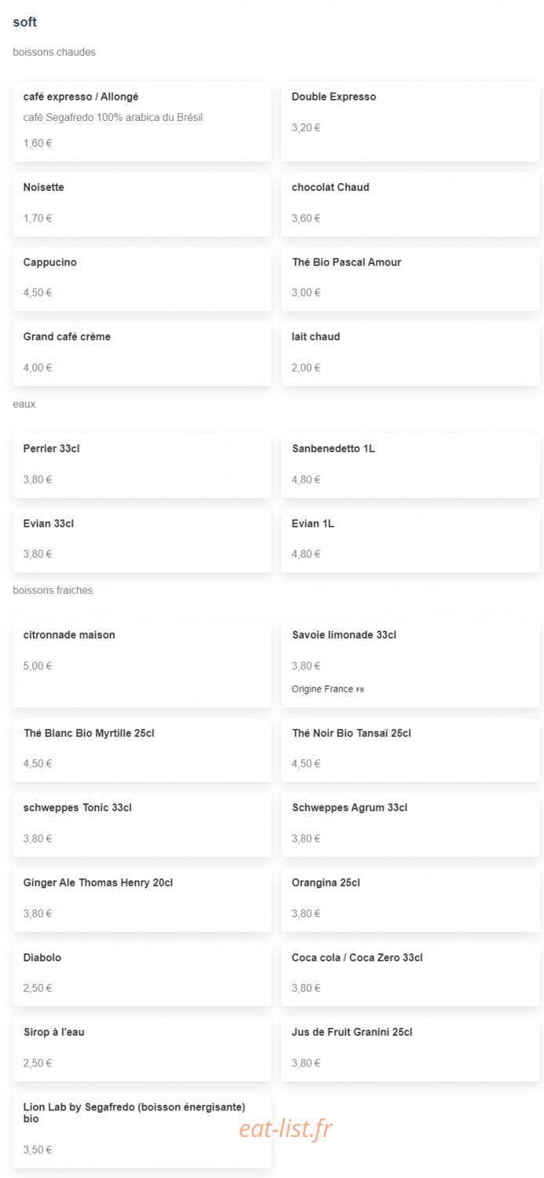Choose the Noisette menu card

pos(142,204)
